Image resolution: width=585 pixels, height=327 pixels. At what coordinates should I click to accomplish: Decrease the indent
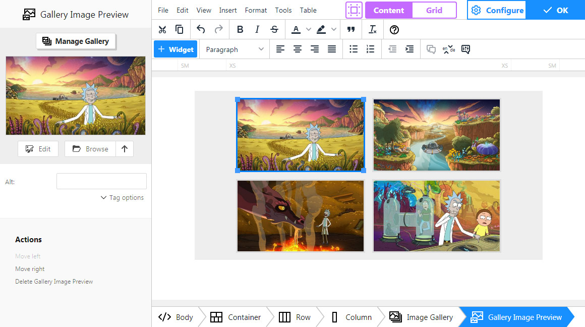tap(392, 49)
